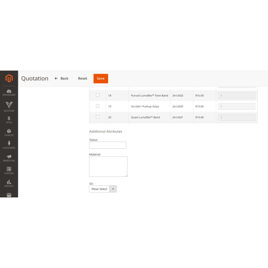Open the Reports bar chart icon menu
The image size is (268, 268).
[x=9, y=183]
